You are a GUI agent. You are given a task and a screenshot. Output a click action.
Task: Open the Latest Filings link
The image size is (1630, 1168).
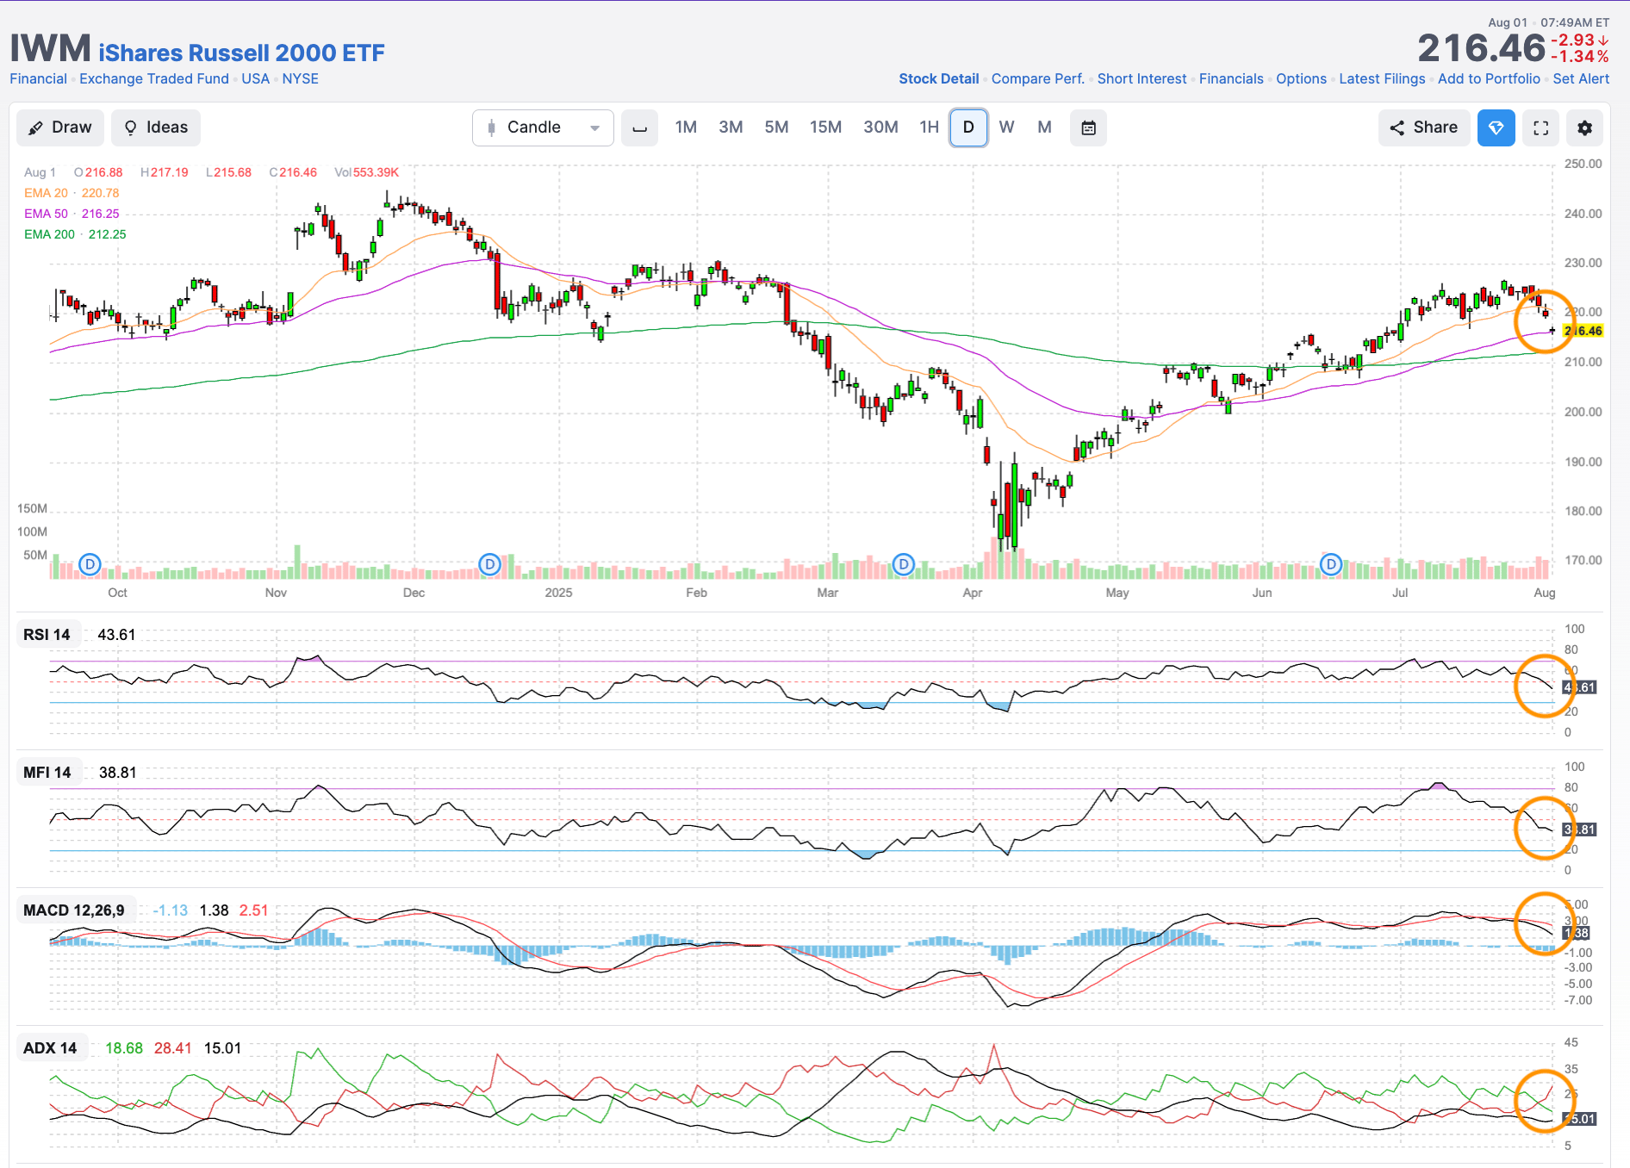click(1382, 78)
